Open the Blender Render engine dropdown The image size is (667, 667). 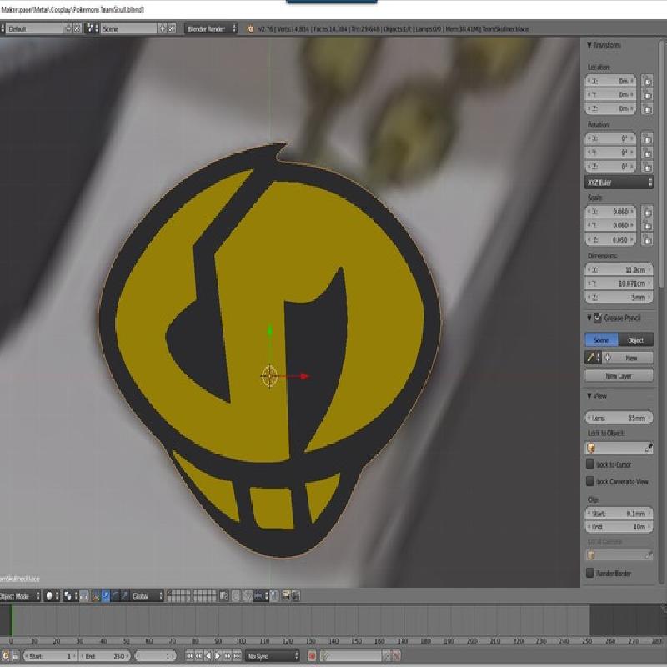211,28
